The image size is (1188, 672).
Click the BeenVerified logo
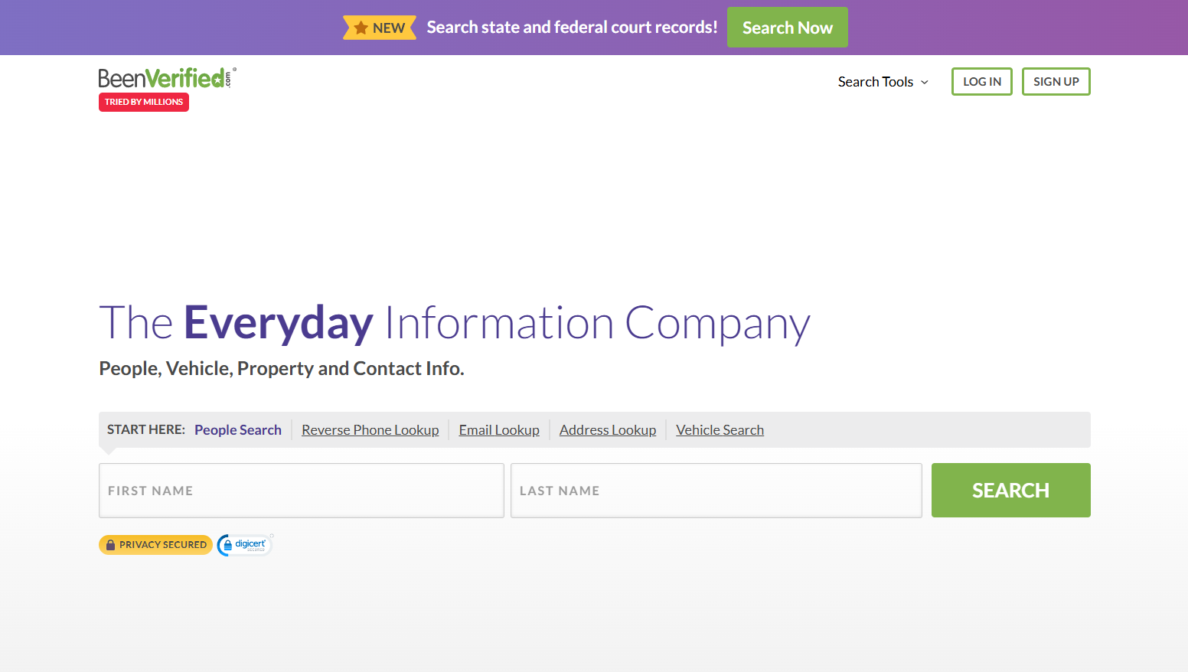click(167, 78)
